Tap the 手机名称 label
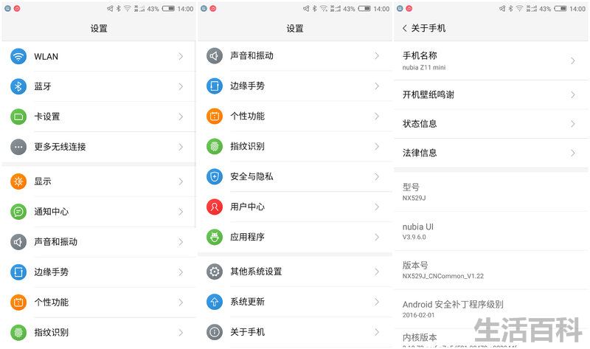 click(420, 56)
